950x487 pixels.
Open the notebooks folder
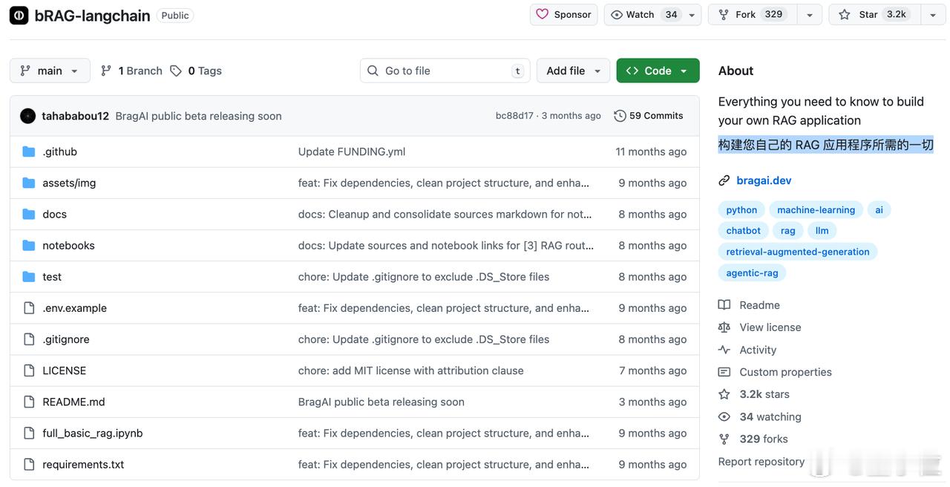tap(68, 246)
